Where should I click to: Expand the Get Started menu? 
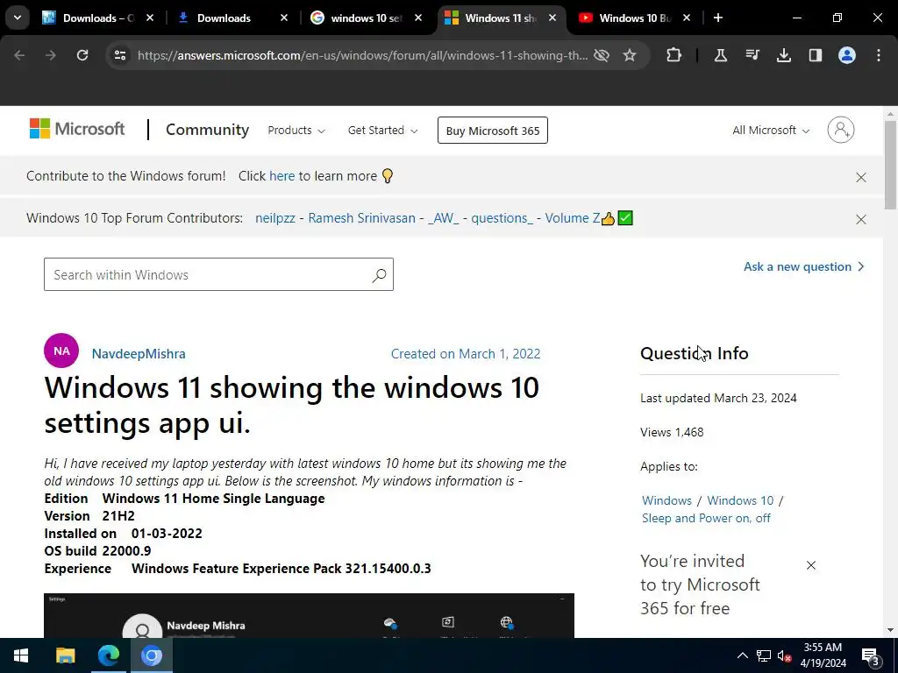(382, 131)
